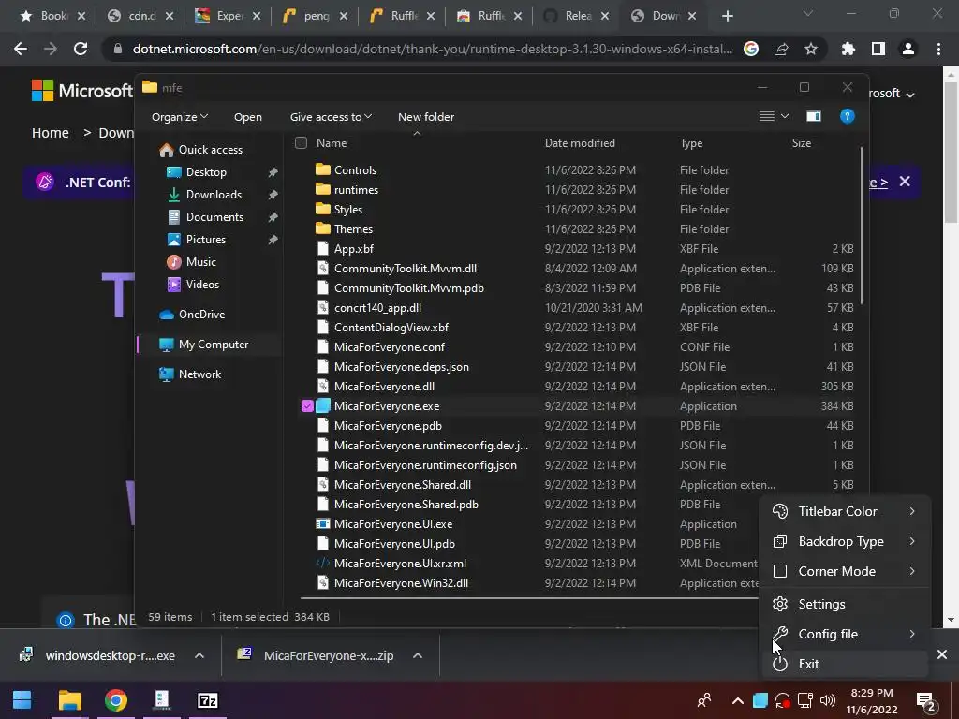The height and width of the screenshot is (719, 959).
Task: Open options for MicaForEveryone zip download
Action: point(418,655)
